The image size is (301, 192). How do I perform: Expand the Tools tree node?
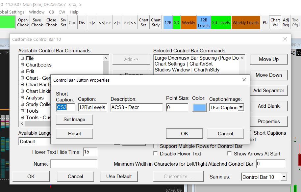pyautogui.click(x=22, y=111)
